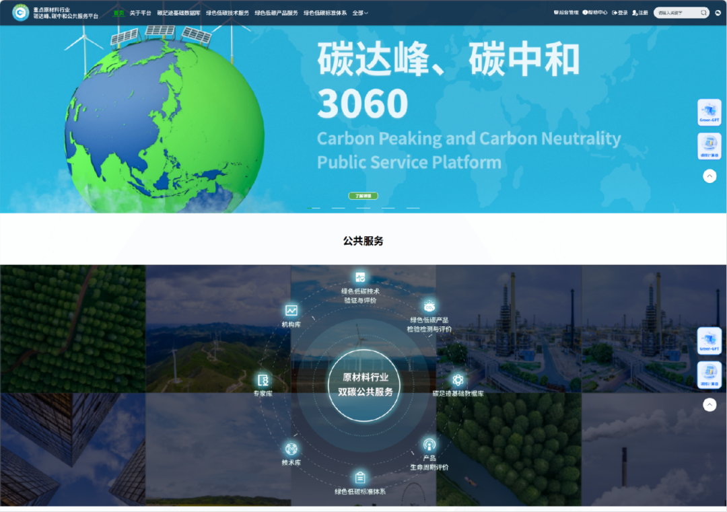Select the third banner carousel indicator
727x512 pixels.
[363, 208]
